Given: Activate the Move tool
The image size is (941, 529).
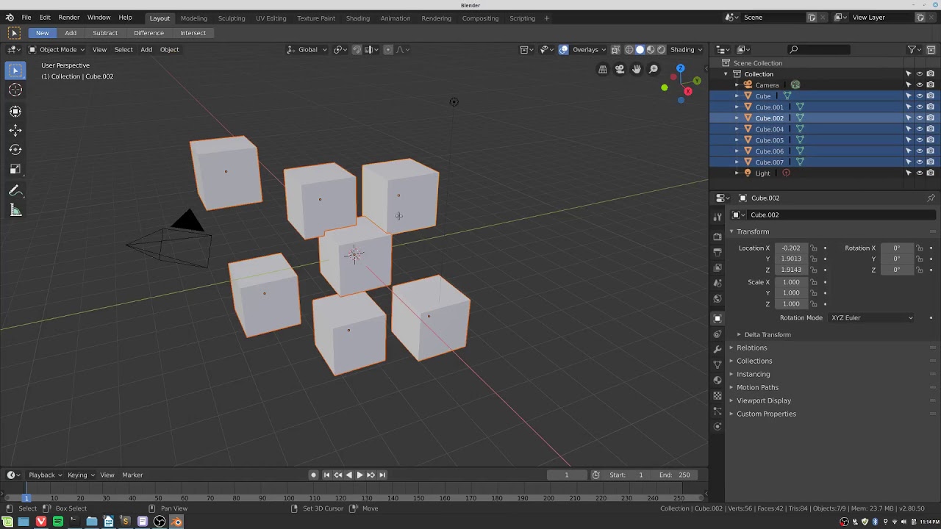Looking at the screenshot, I should tap(15, 130).
